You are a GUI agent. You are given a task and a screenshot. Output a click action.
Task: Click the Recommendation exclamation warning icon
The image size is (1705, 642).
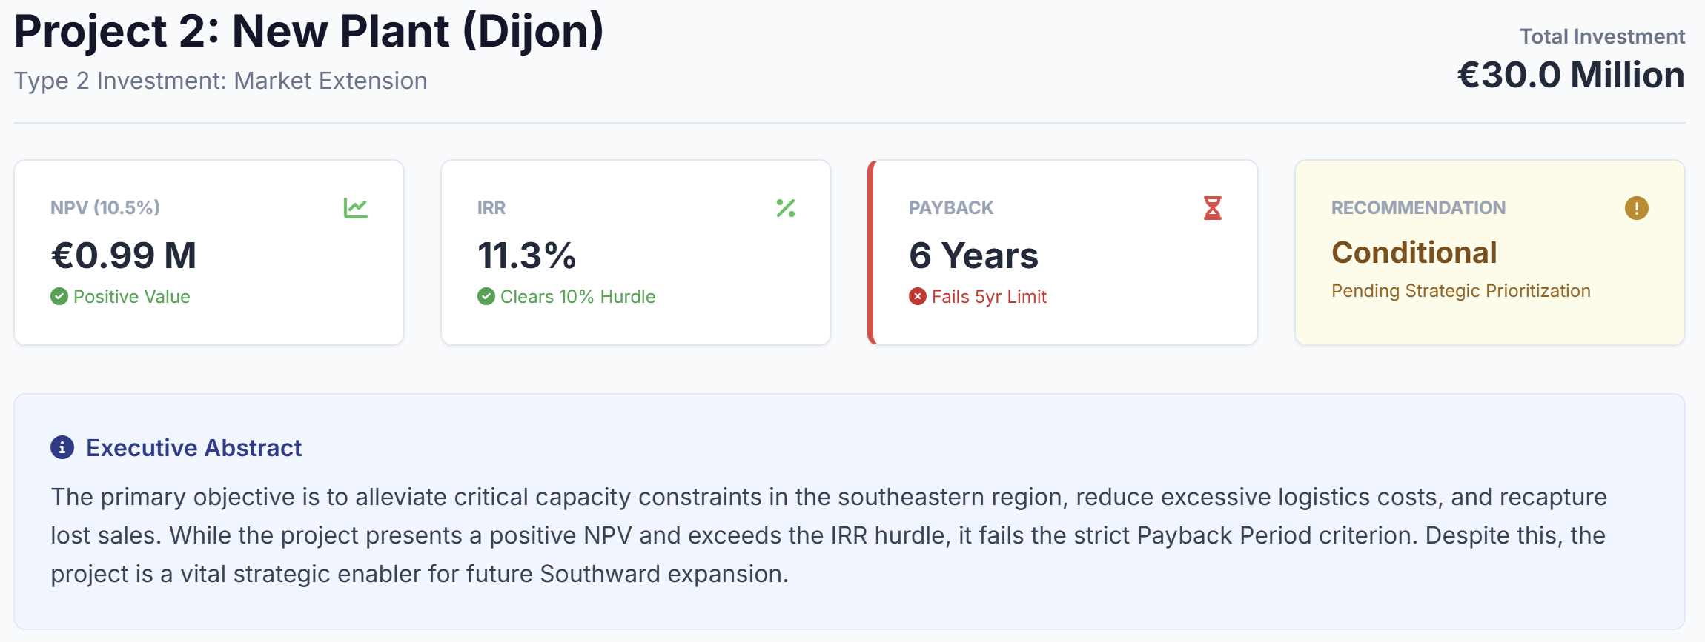[1637, 208]
